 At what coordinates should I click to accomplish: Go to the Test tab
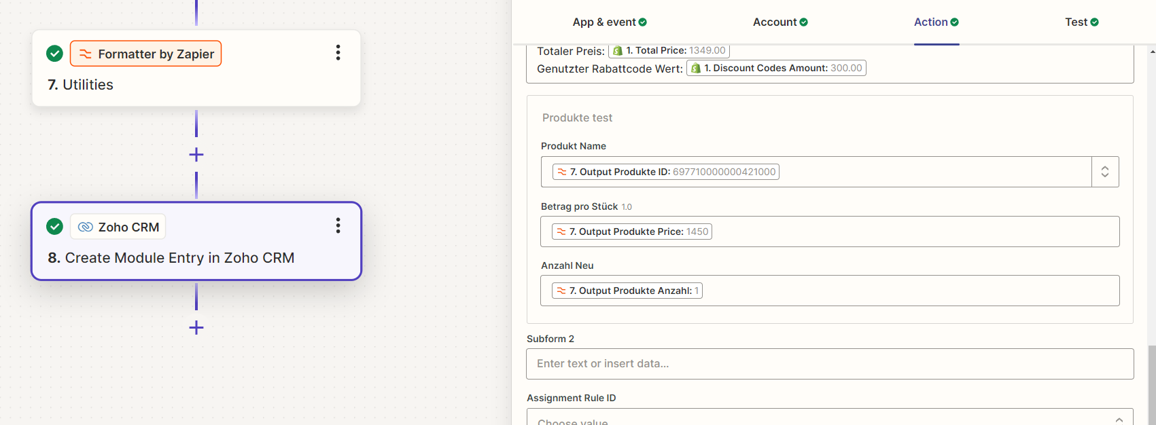1082,22
